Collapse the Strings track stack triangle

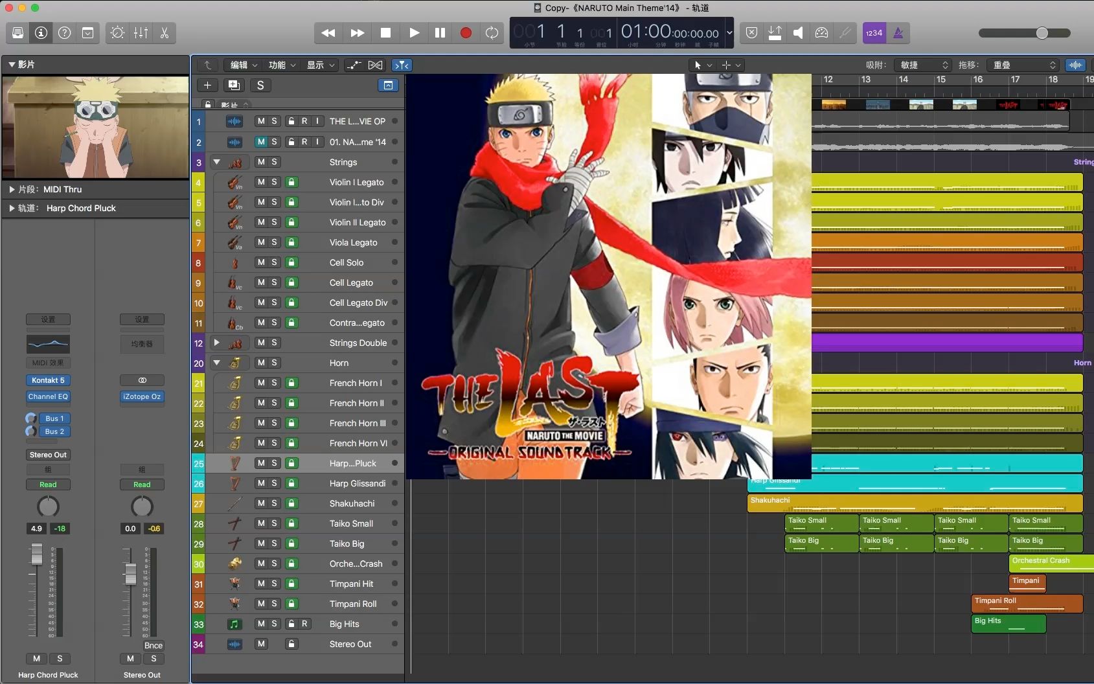pos(217,162)
